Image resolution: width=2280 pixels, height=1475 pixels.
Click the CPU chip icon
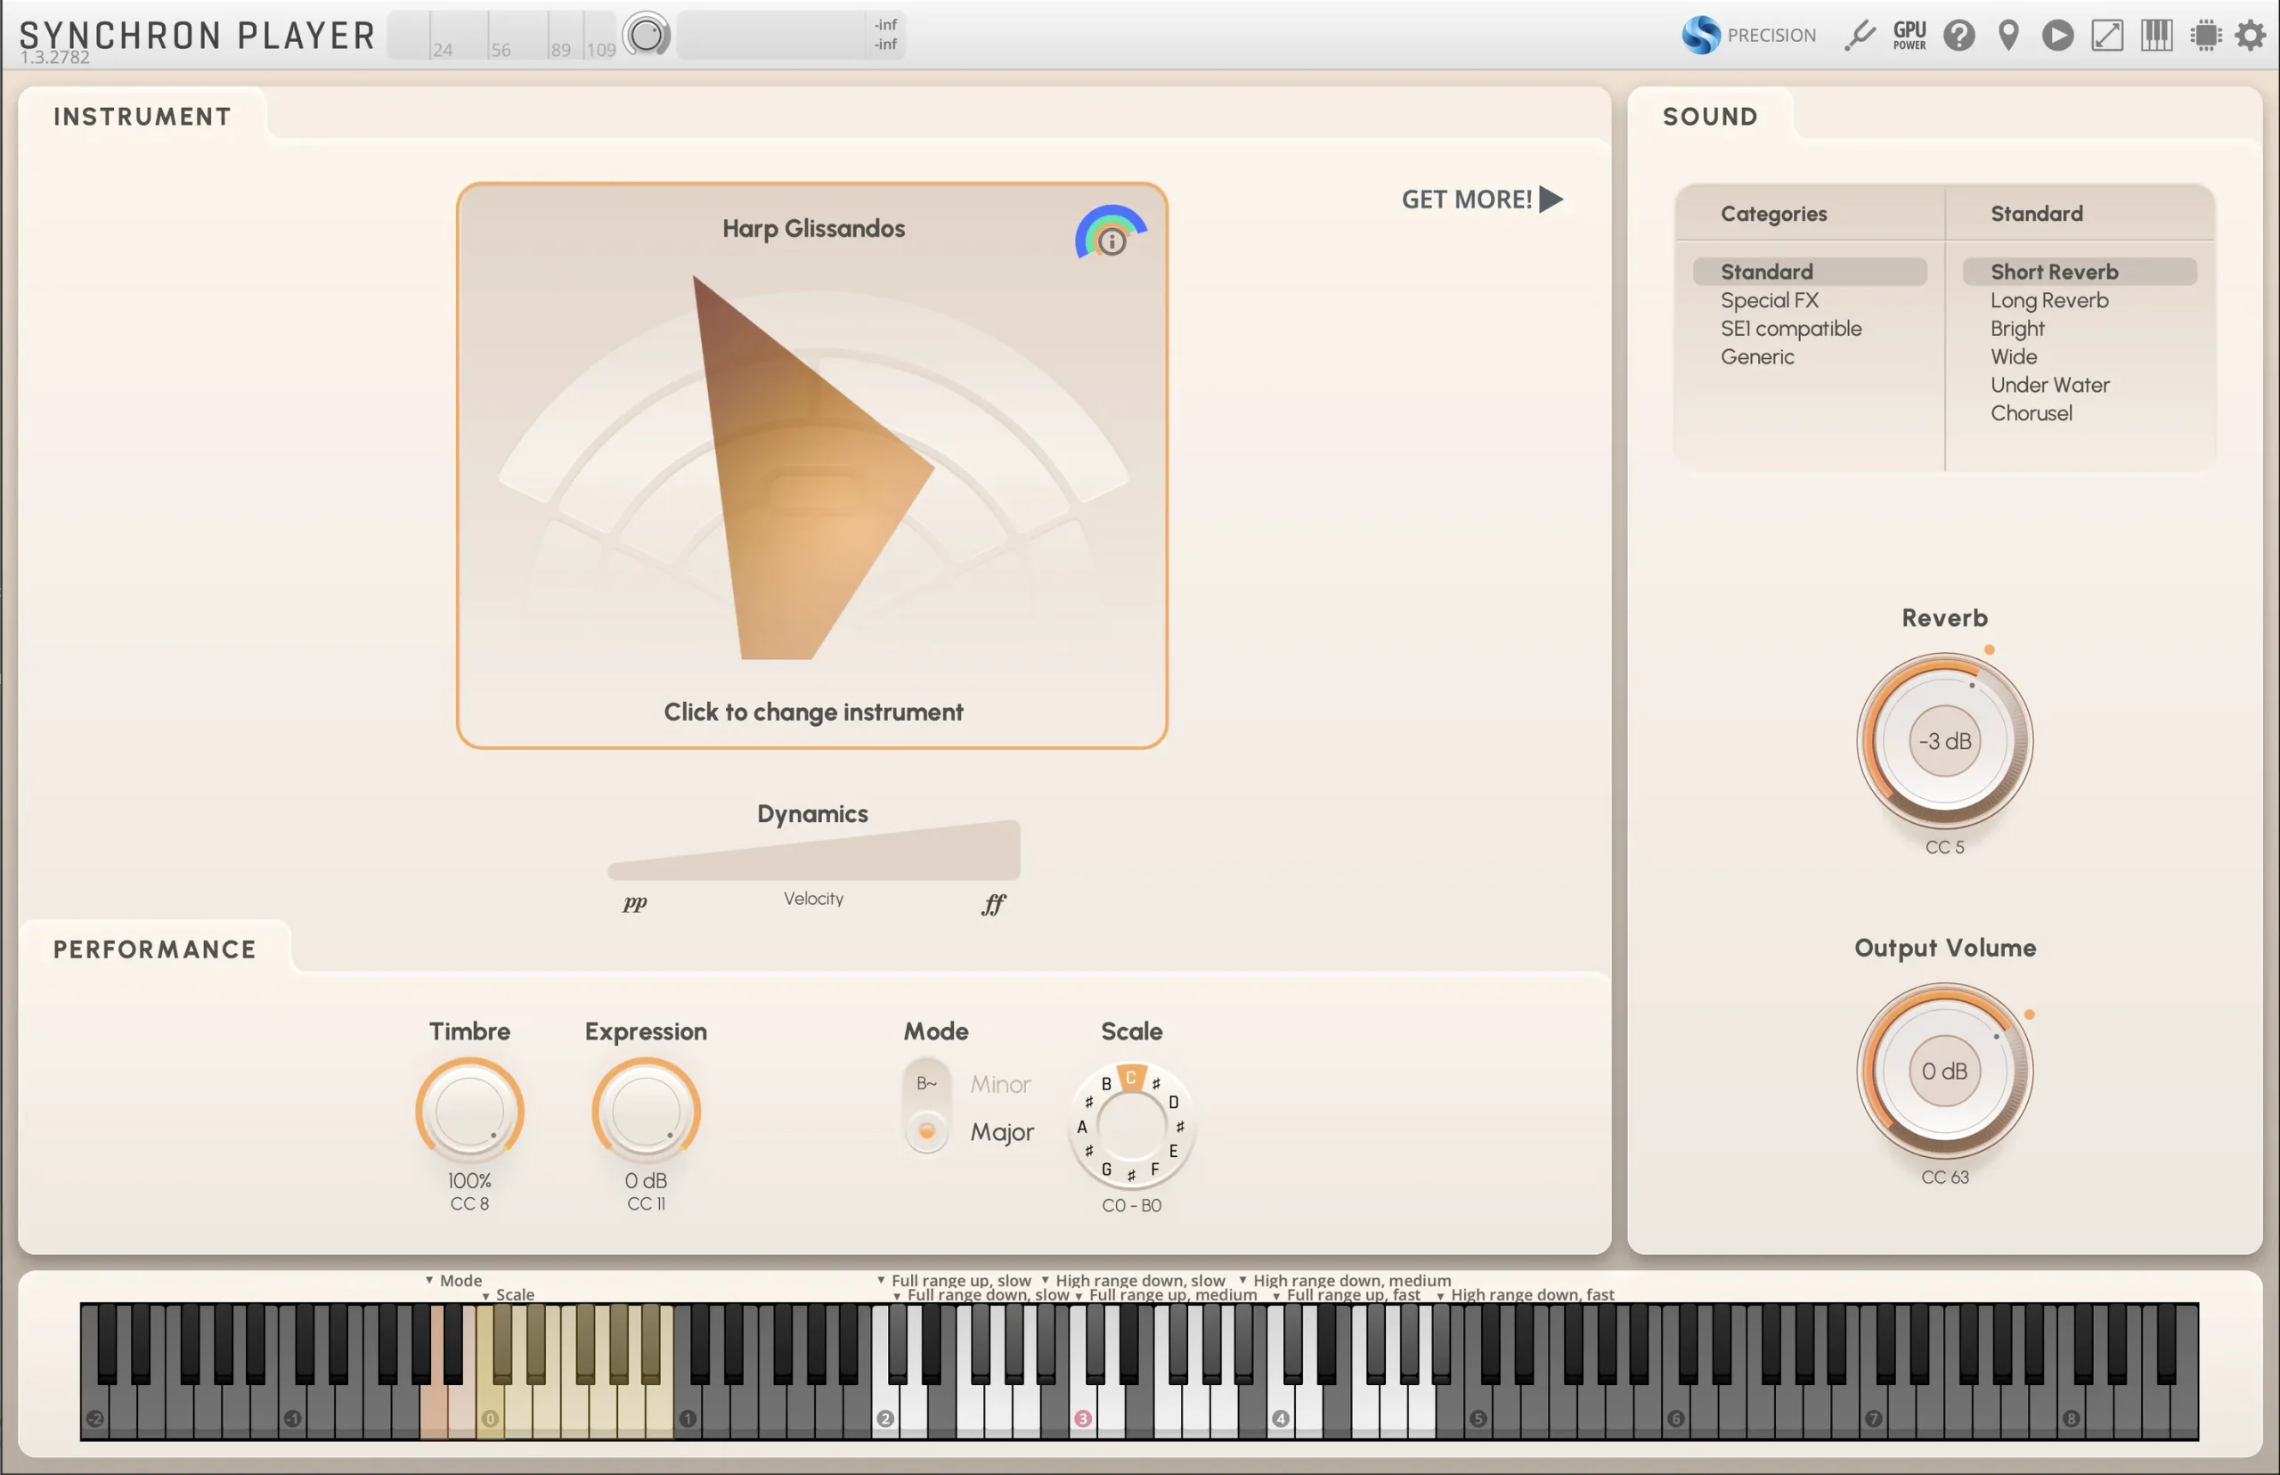[x=2205, y=36]
